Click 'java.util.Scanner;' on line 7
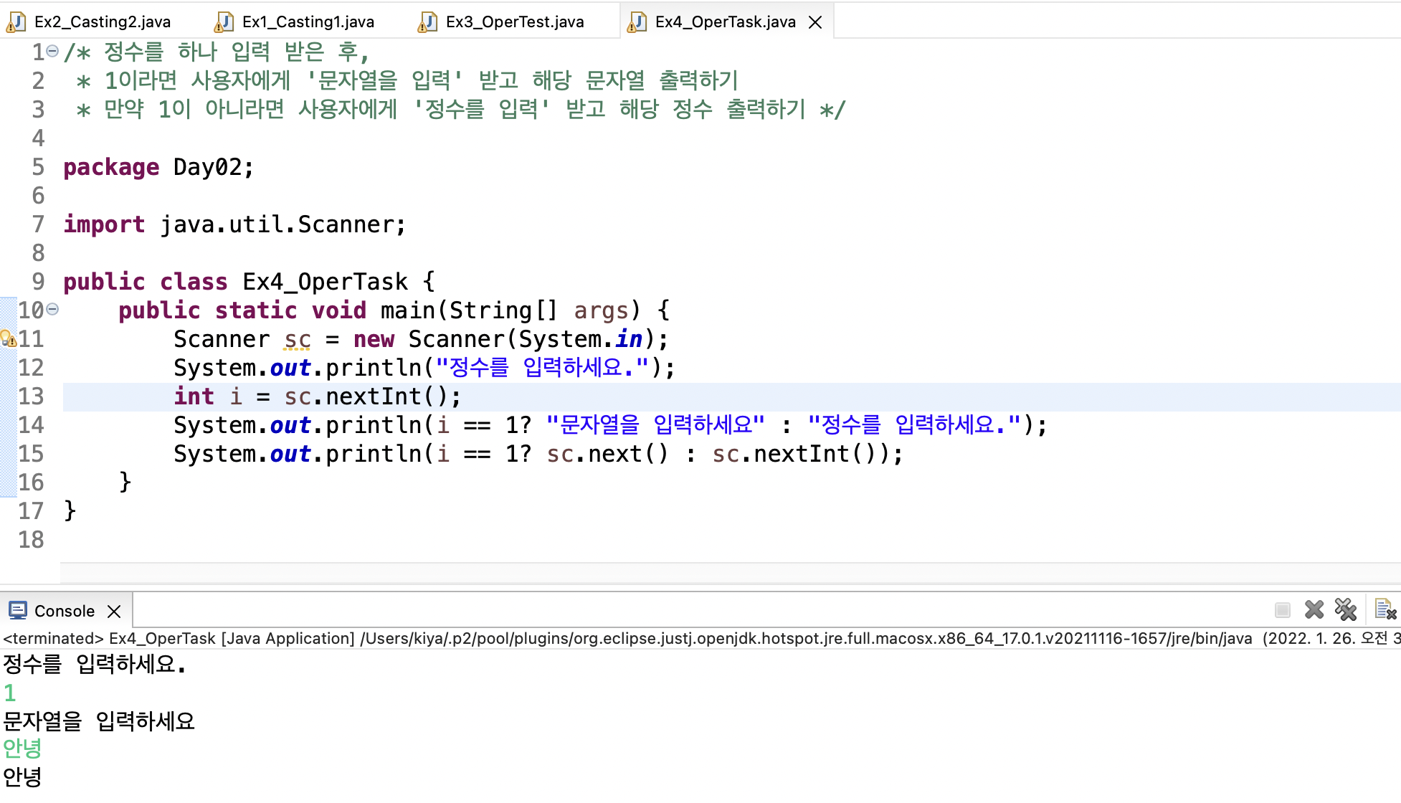The width and height of the screenshot is (1401, 803). (x=283, y=224)
